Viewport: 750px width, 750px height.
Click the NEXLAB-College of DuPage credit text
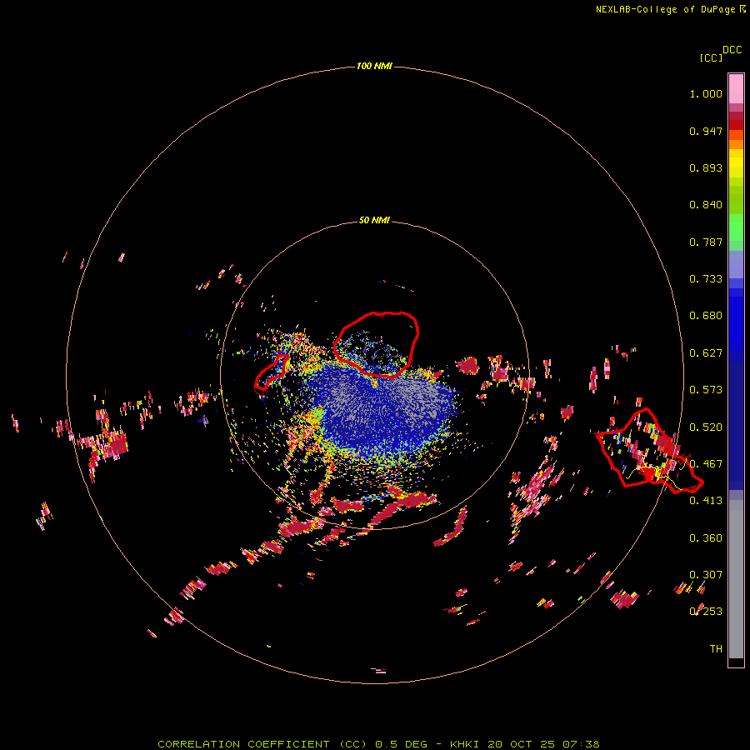670,9
